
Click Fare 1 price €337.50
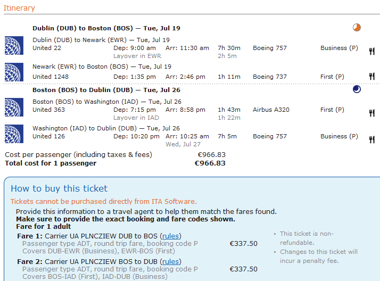pyautogui.click(x=243, y=244)
